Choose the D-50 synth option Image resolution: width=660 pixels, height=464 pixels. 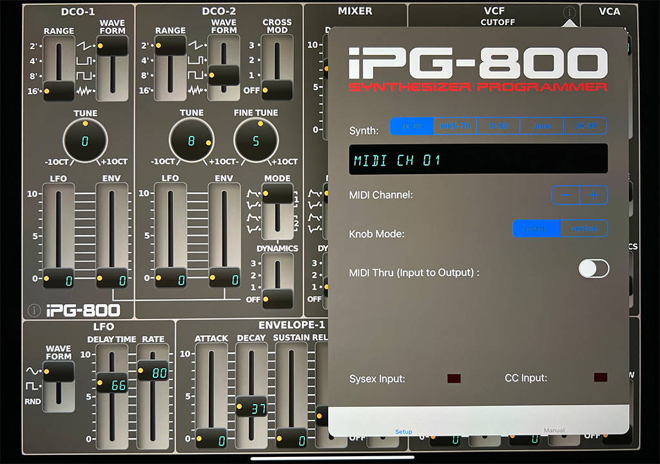[x=498, y=126]
